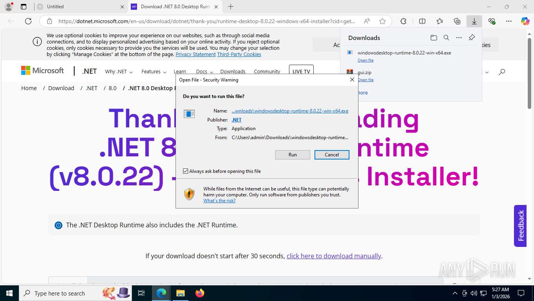Click the Download breadcrumb
The height and width of the screenshot is (301, 534).
click(61, 88)
